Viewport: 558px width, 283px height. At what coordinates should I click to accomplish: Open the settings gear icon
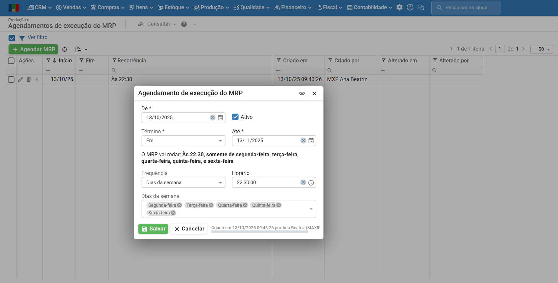pos(400,7)
